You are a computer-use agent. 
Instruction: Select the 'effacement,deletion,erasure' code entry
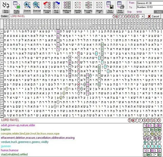38,138
